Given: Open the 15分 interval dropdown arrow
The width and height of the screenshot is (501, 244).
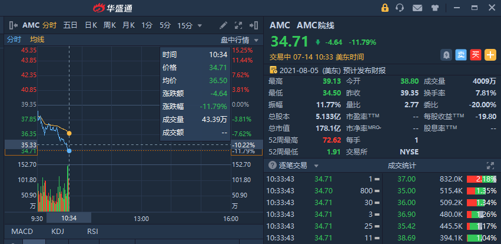Looking at the screenshot, I should 200,25.
